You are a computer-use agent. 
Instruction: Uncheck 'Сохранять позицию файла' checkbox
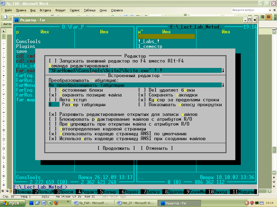point(53,95)
